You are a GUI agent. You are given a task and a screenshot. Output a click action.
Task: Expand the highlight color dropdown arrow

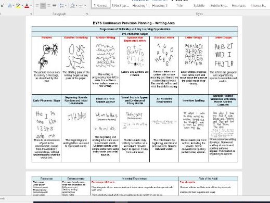(22, 6)
